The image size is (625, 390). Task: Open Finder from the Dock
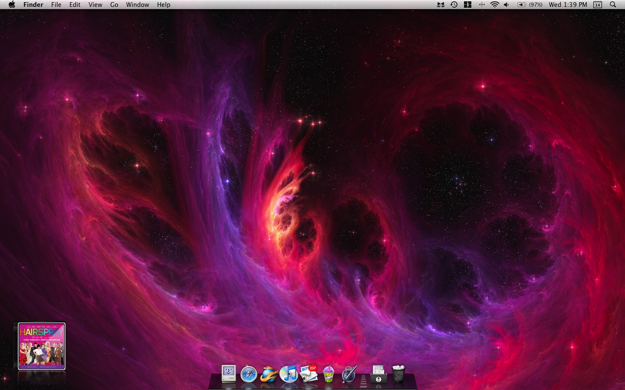click(x=229, y=373)
